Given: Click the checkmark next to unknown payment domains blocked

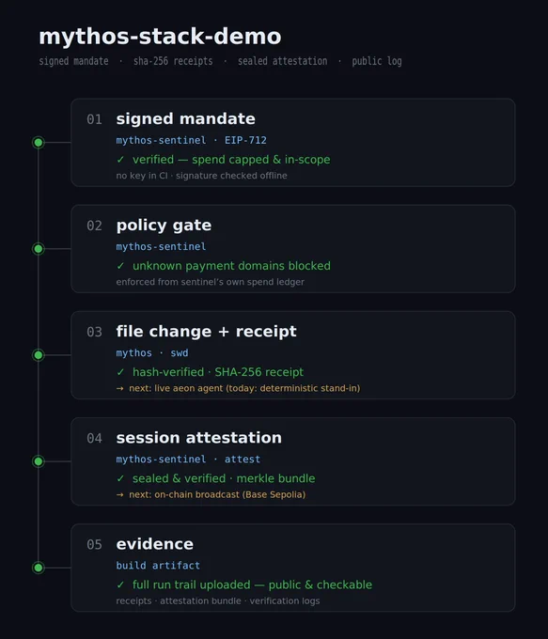Looking at the screenshot, I should point(120,266).
